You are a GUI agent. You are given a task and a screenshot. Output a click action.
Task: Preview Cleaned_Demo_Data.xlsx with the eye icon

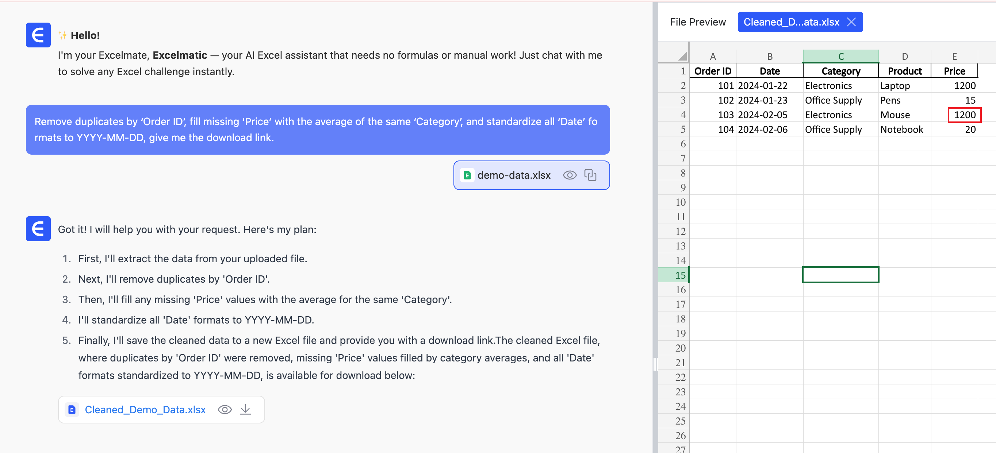click(225, 410)
